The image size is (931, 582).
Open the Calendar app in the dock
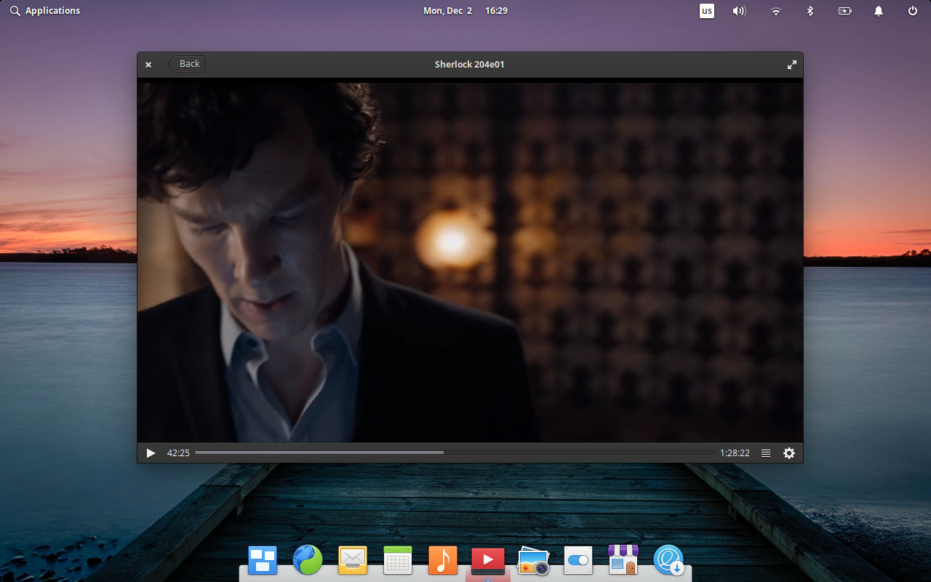[398, 560]
